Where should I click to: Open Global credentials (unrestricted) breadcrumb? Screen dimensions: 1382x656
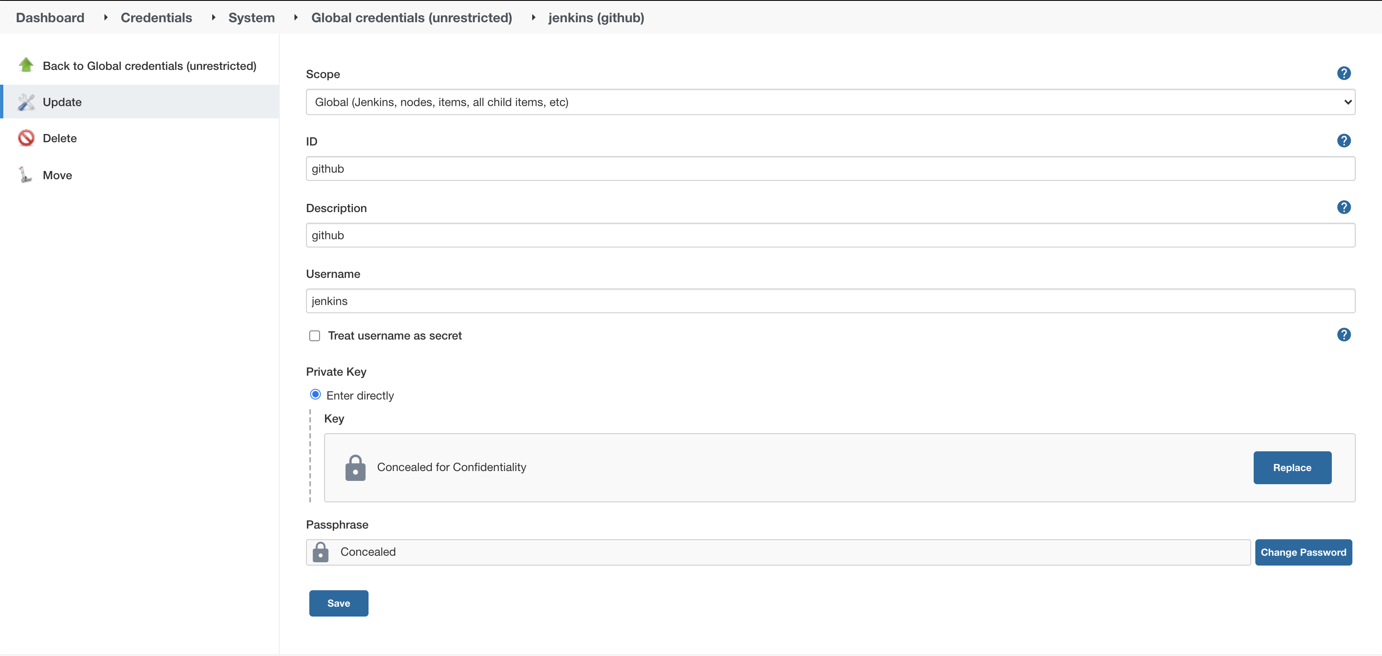pos(411,18)
